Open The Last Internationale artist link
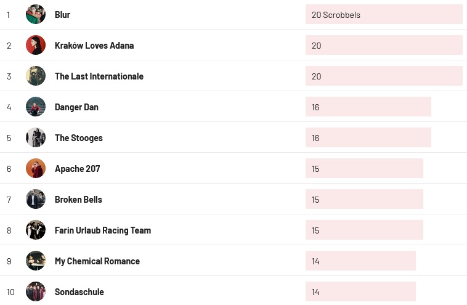 tap(99, 76)
